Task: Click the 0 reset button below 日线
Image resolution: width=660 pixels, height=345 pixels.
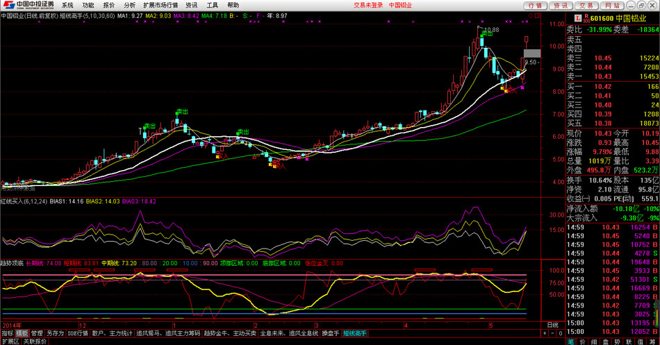Action: coord(560,333)
